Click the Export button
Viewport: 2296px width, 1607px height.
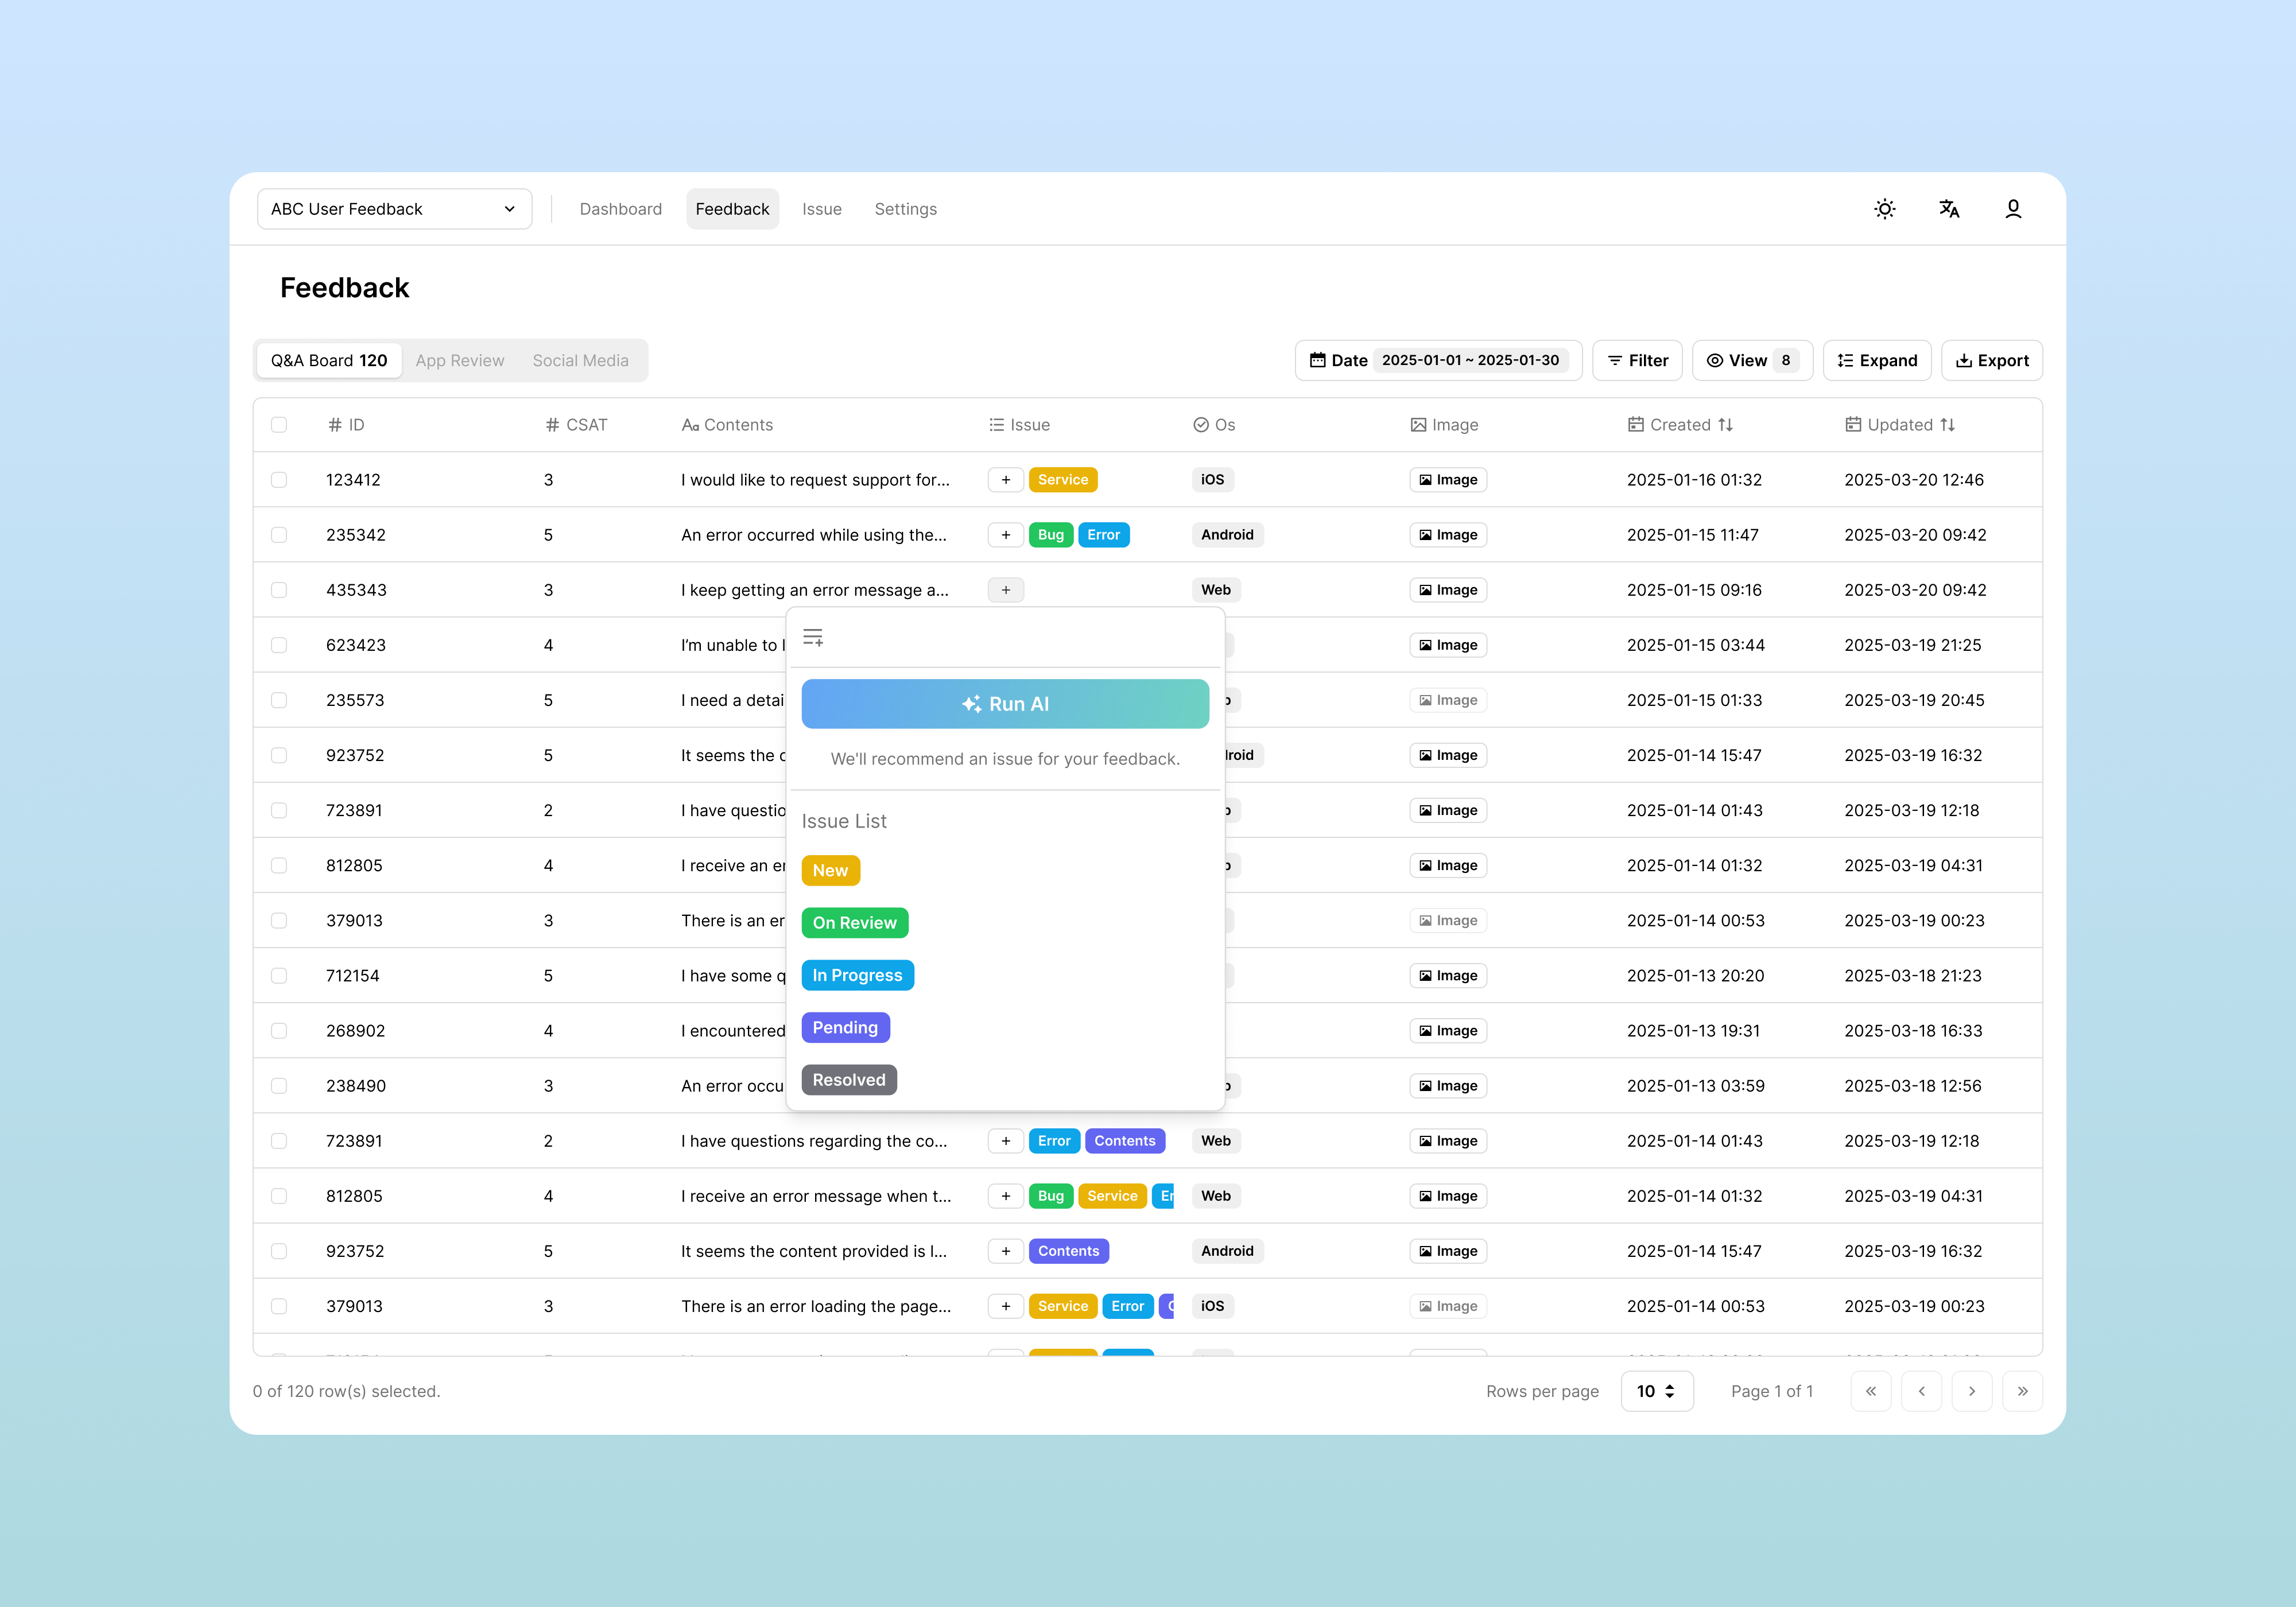point(1991,360)
